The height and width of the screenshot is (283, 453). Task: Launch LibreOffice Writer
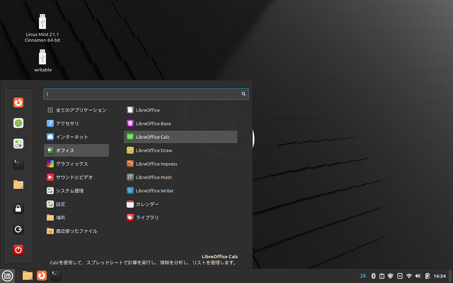point(181,191)
